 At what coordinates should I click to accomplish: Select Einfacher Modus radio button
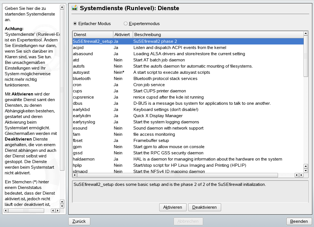pyautogui.click(x=75, y=24)
